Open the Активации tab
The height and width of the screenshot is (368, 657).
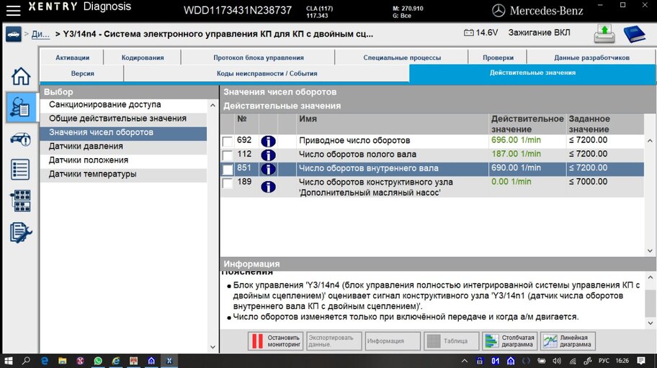tap(72, 57)
